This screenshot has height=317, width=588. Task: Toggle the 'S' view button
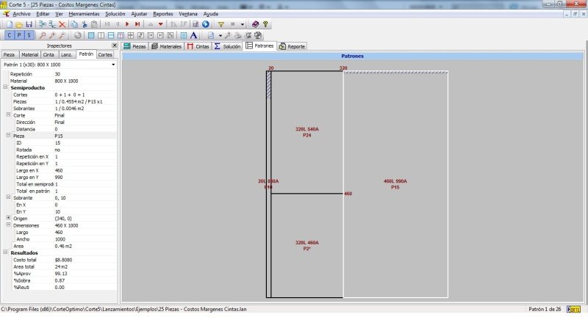coord(29,34)
